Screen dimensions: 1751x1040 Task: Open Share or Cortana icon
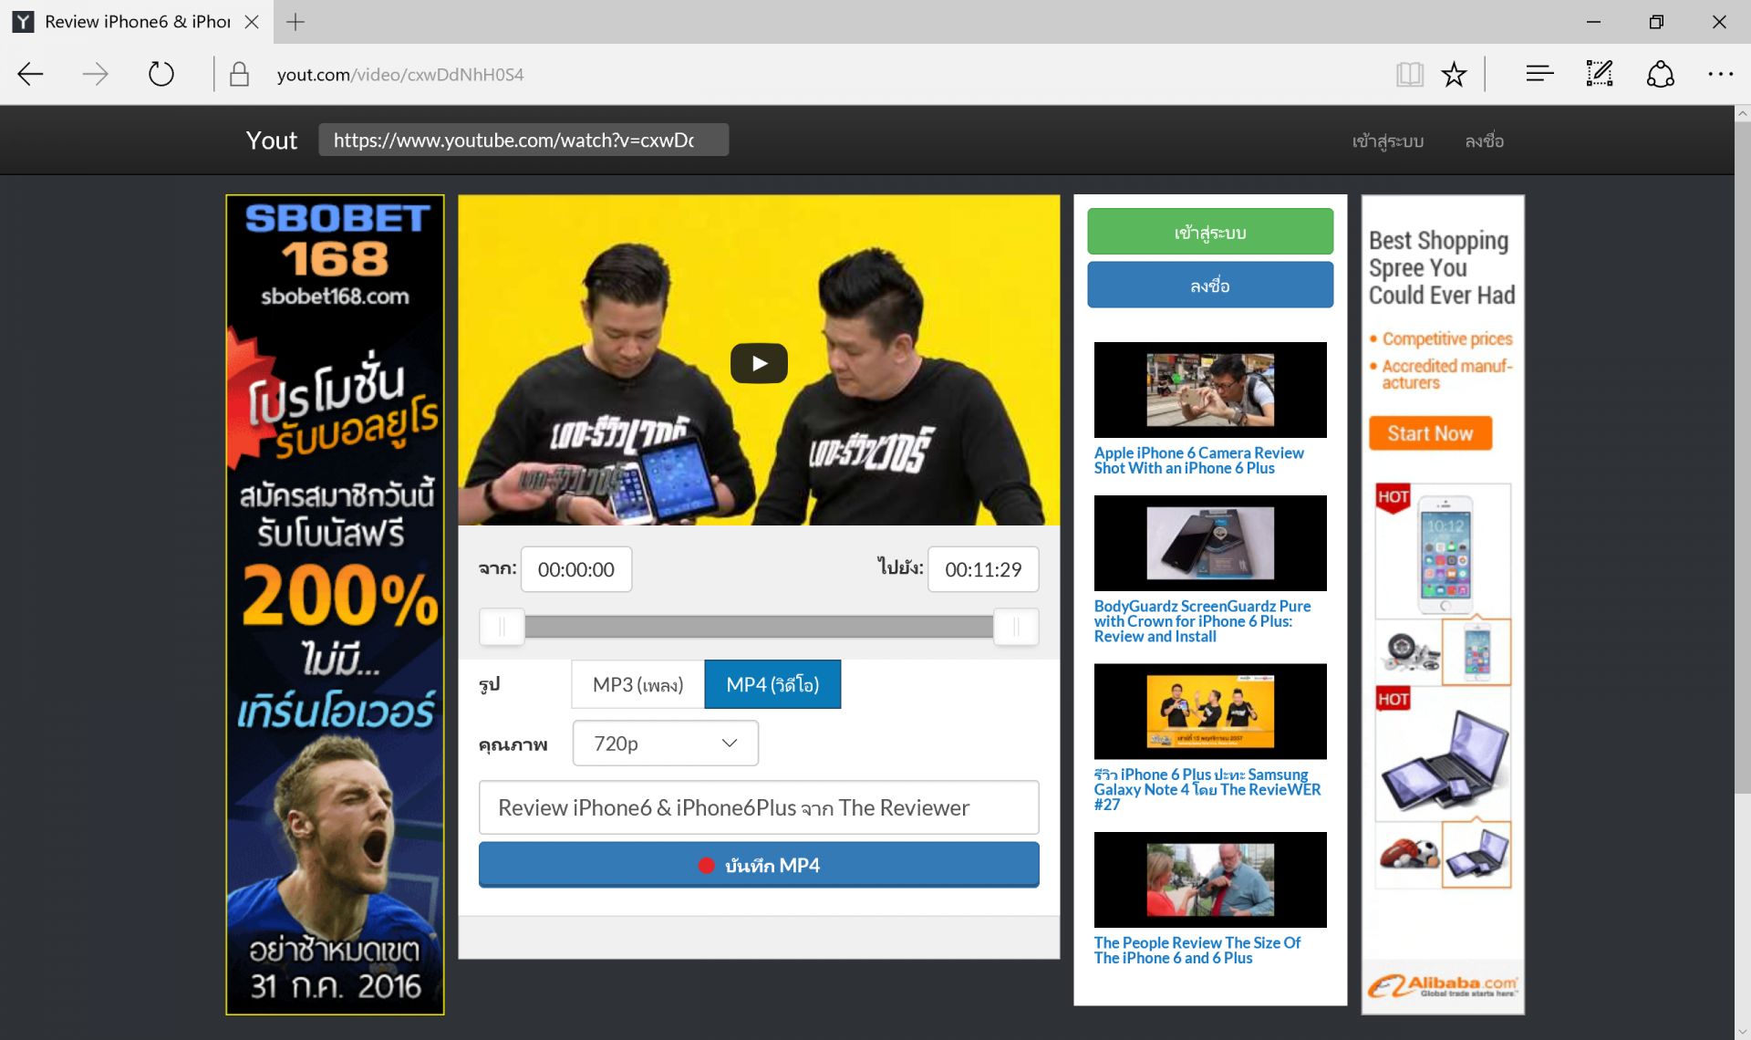1660,74
